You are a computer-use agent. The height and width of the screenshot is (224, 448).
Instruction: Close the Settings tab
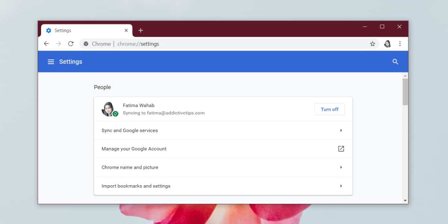coord(126,30)
